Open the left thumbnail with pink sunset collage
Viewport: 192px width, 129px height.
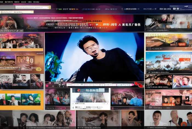coord(22,42)
